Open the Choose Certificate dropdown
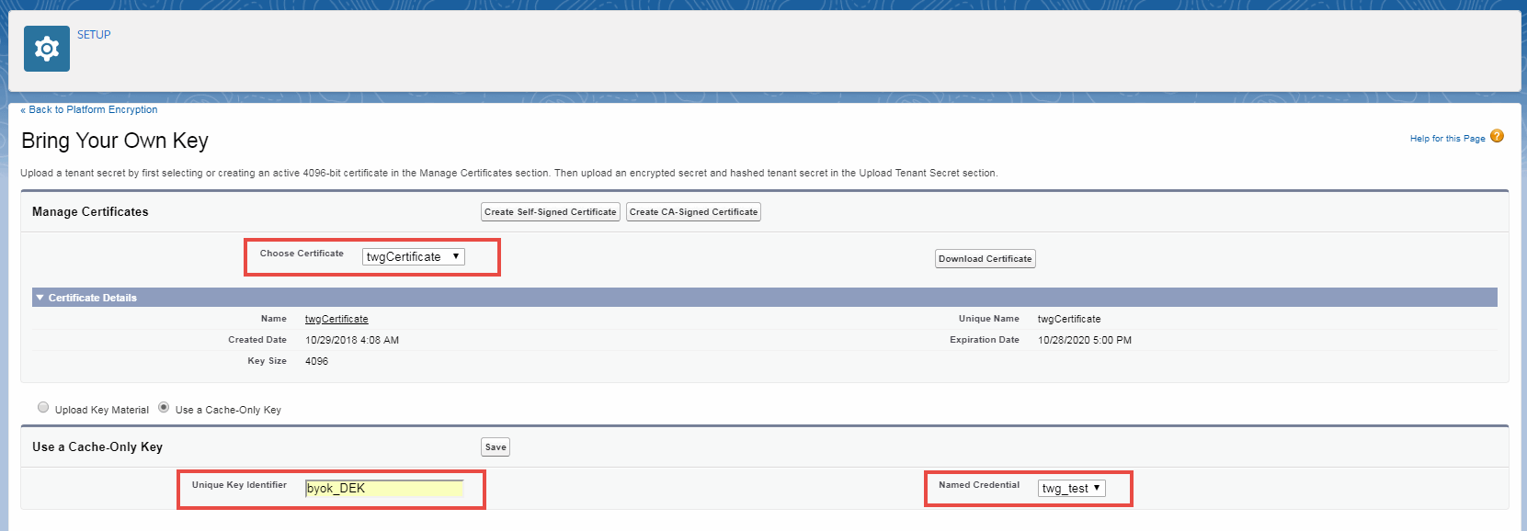The image size is (1527, 531). point(413,257)
